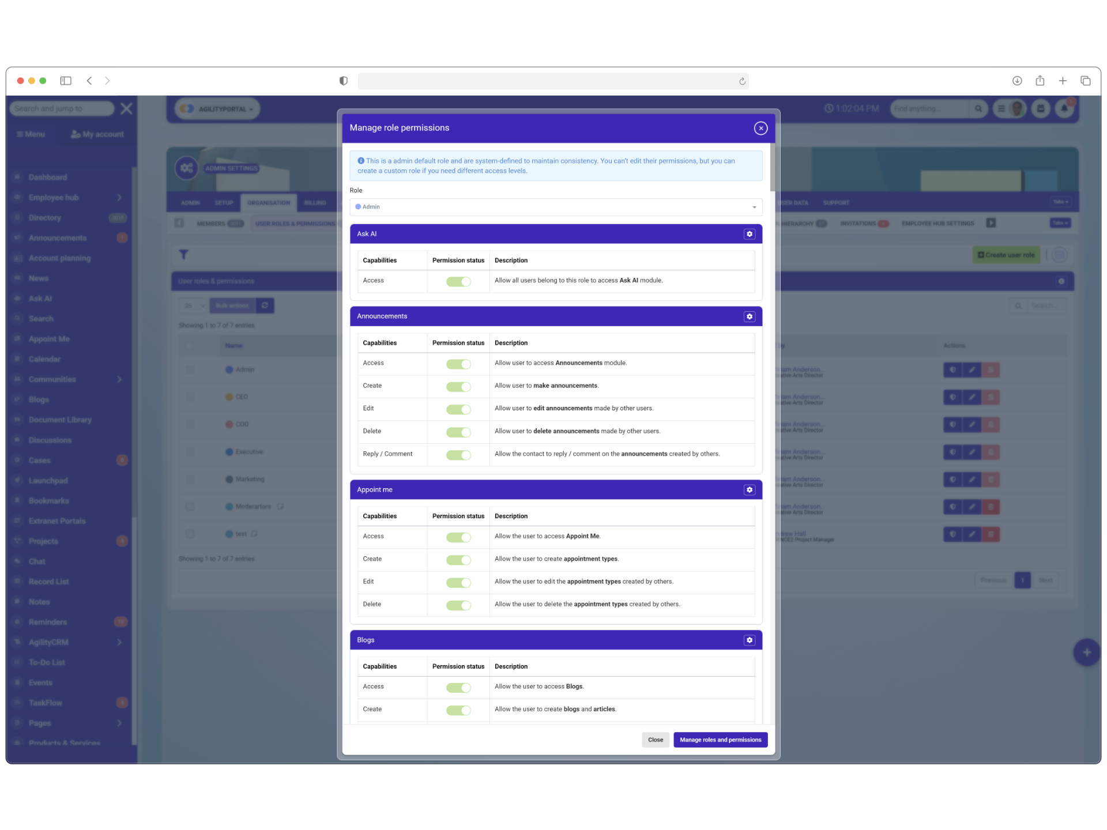Close the Manage role permissions dialog via X

point(760,128)
